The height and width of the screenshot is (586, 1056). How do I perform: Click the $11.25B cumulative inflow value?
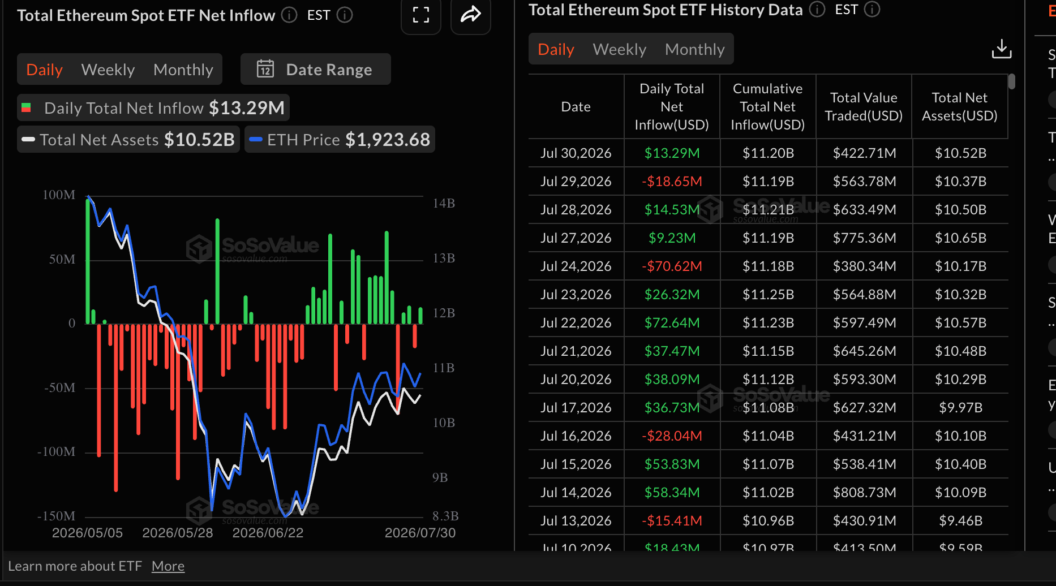[768, 295]
